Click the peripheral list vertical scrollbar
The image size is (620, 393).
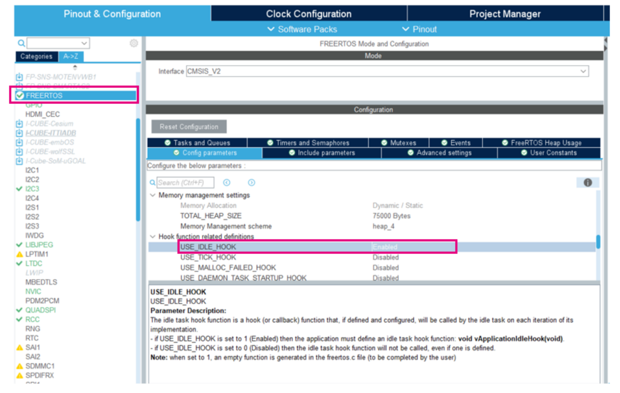pyautogui.click(x=137, y=169)
